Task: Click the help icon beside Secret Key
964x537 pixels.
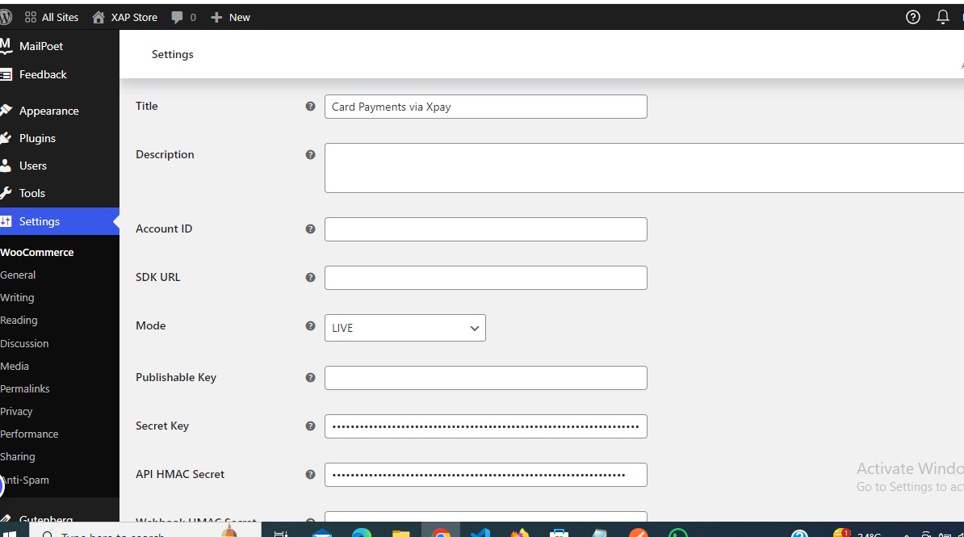Action: click(310, 426)
